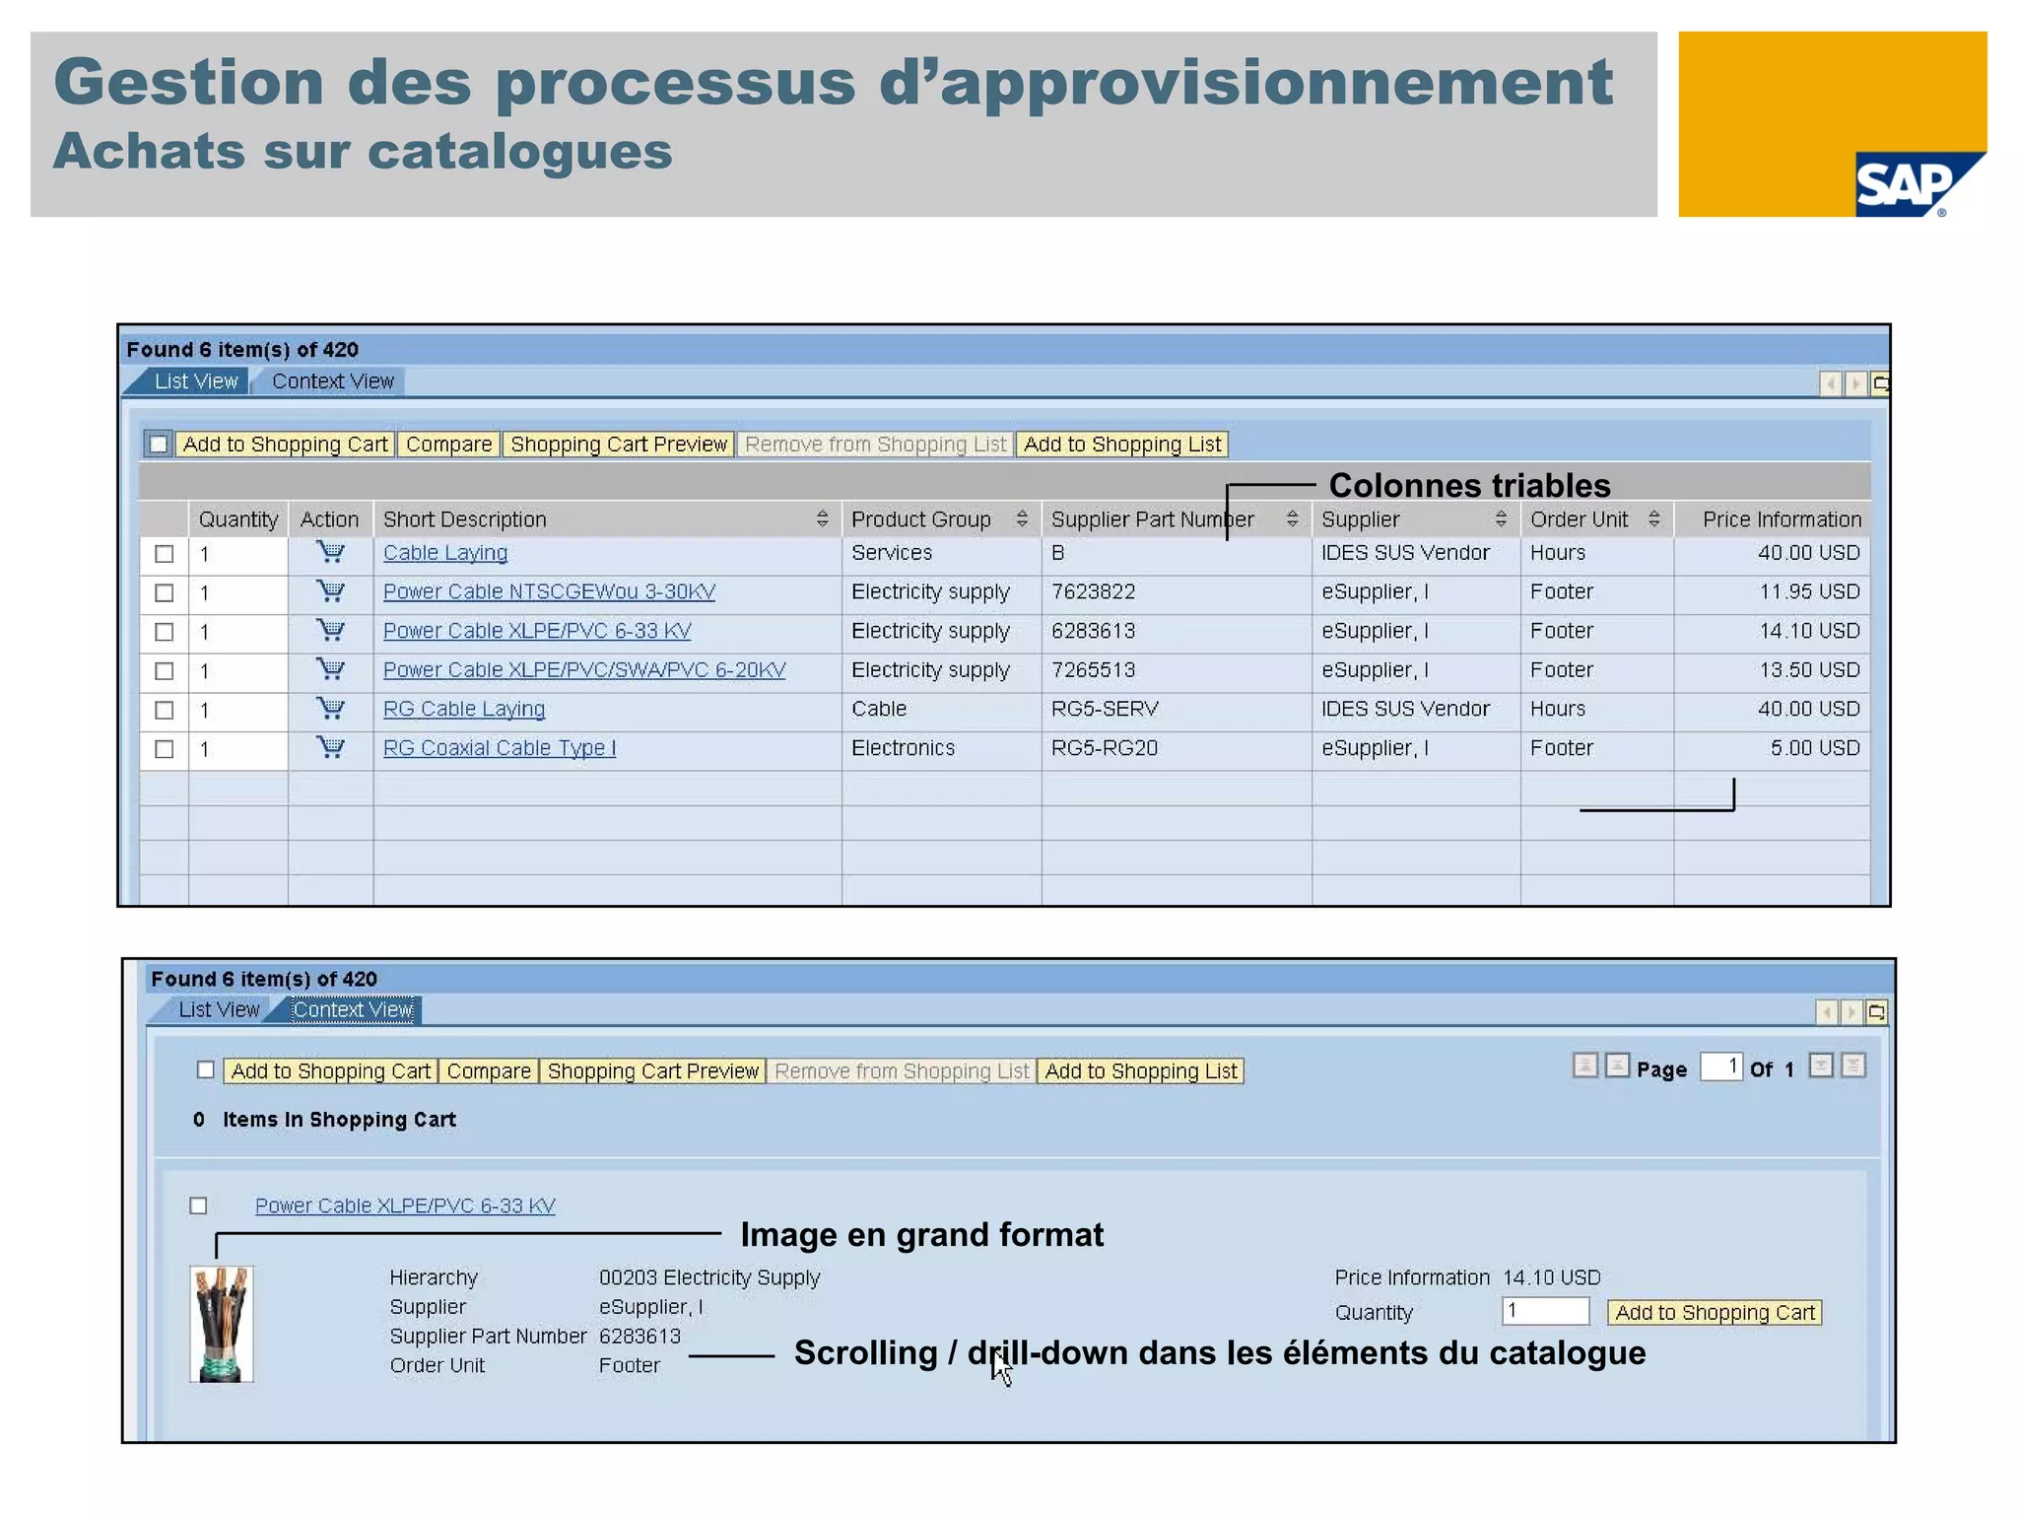Switch to List View tab in the lower panel
The height and width of the screenshot is (1515, 2018).
pyautogui.click(x=219, y=1010)
